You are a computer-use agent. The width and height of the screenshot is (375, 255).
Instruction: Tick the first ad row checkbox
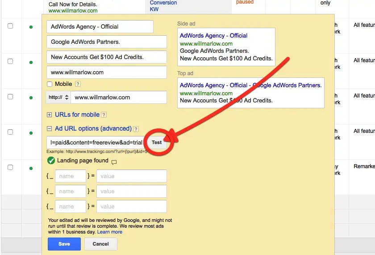click(10, 26)
